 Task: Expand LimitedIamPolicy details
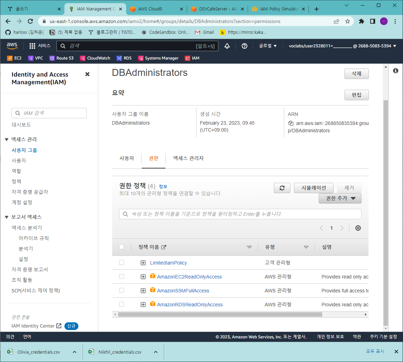143,263
